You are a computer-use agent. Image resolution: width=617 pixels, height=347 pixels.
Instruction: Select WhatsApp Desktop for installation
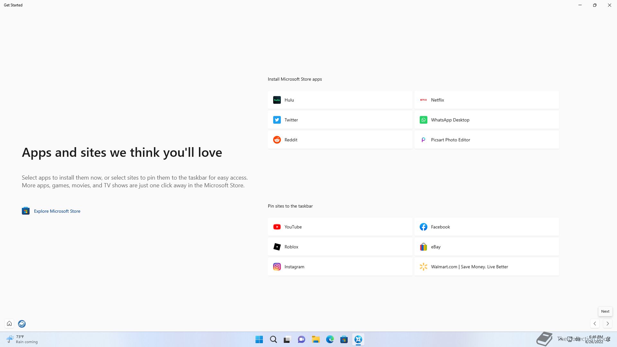click(487, 120)
